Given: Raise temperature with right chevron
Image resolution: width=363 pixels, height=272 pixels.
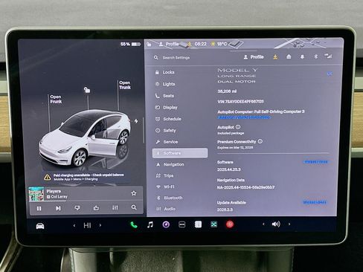Looking at the screenshot, I should [100, 225].
